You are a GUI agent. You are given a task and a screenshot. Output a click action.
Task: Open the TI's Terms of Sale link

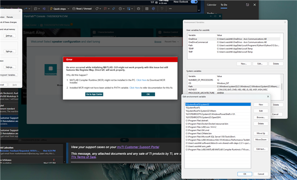pos(84,157)
